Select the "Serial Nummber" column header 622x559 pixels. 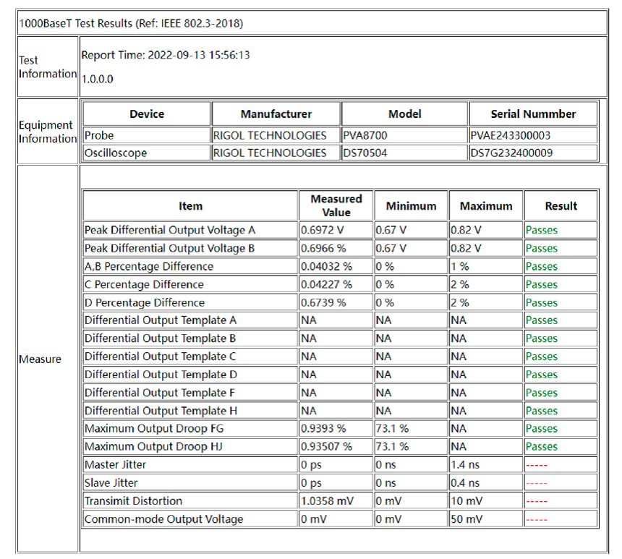(533, 114)
